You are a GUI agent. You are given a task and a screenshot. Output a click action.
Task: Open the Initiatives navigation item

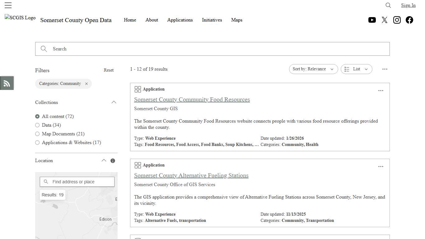tap(212, 20)
